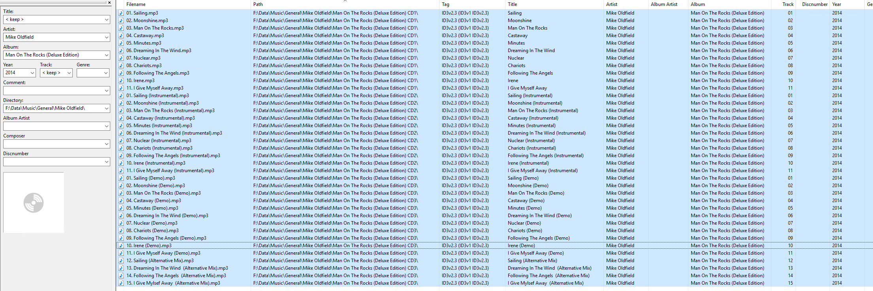Select the music file icon for 03. Man On The Rocks.mp3

121,28
